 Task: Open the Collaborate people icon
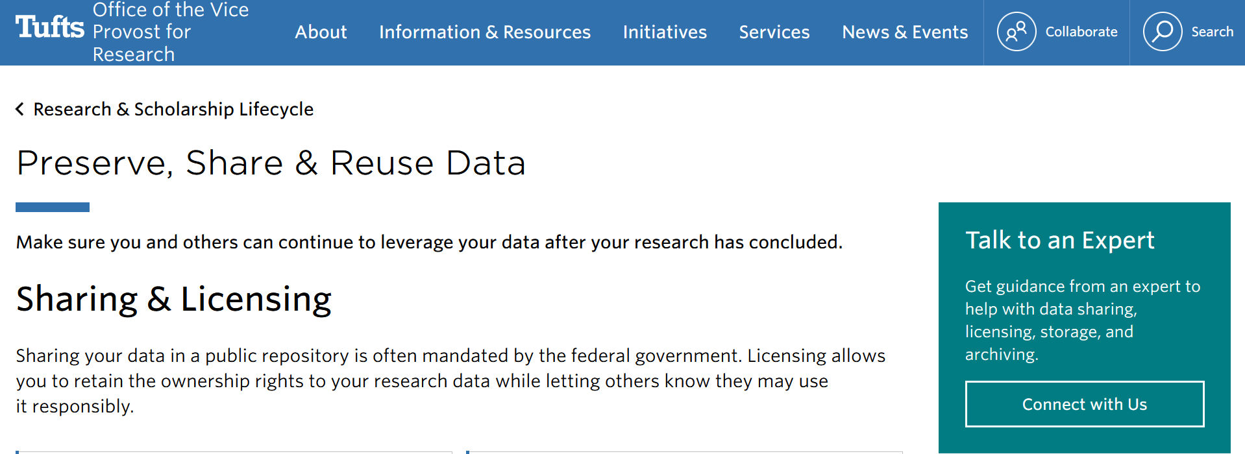[1016, 32]
